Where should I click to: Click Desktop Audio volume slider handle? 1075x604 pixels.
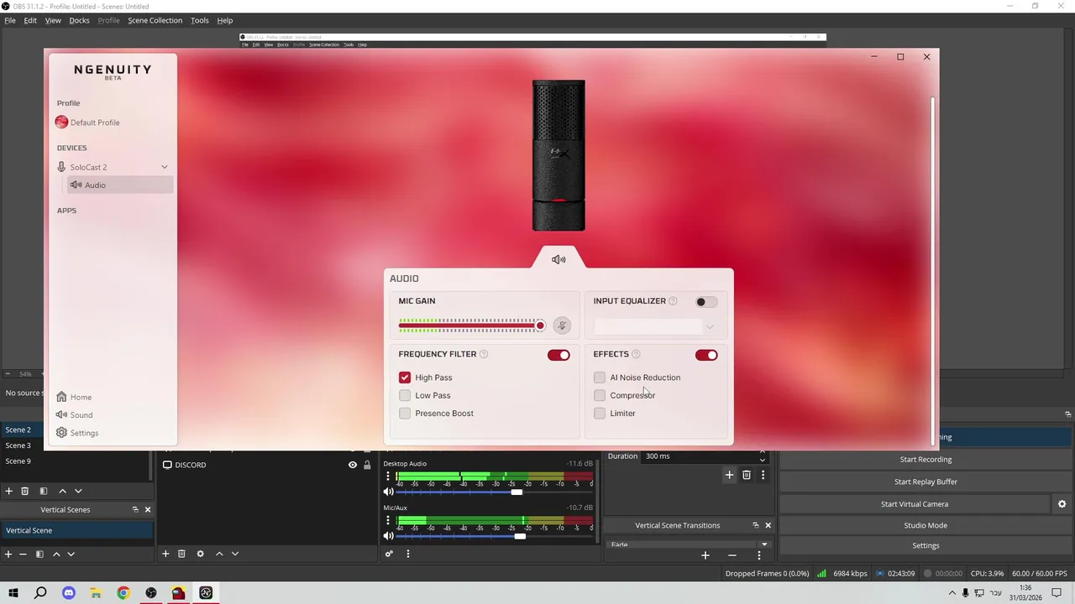coord(517,492)
